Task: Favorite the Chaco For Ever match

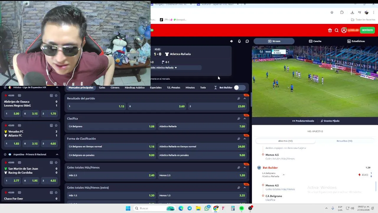Action: pyautogui.click(x=56, y=193)
